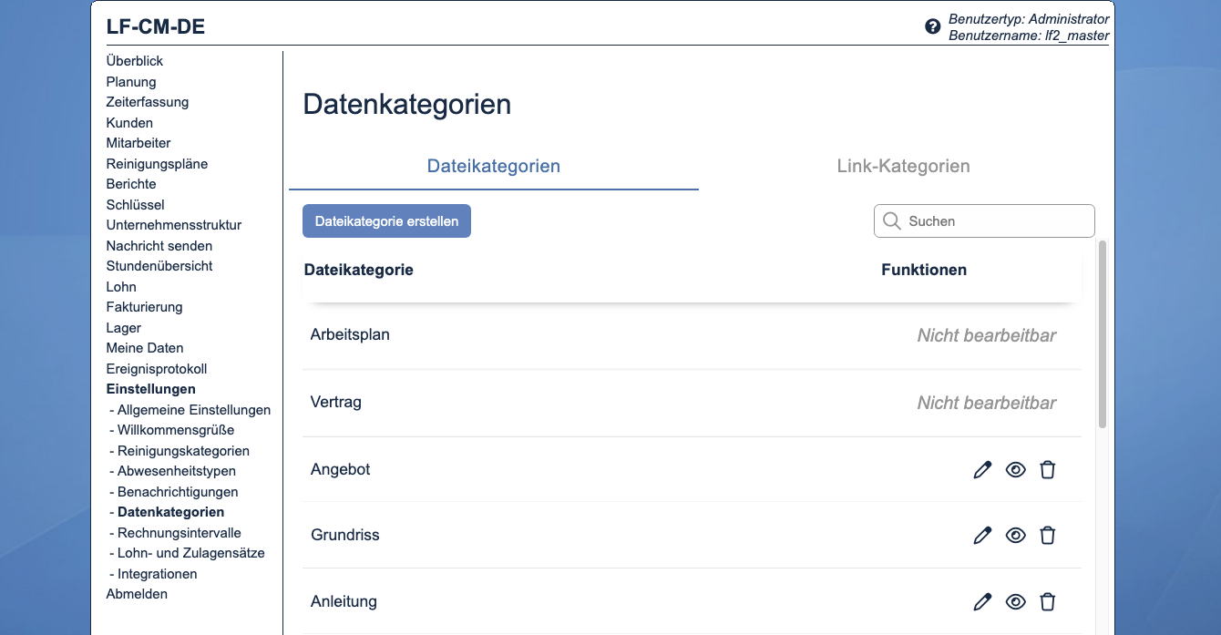
Task: Stay on the Dateikategorien tab
Action: (493, 166)
